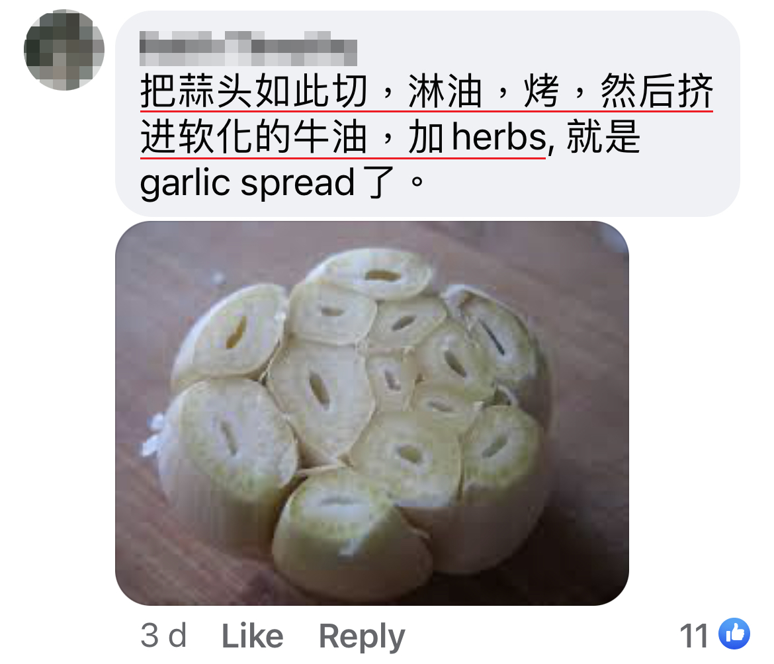The width and height of the screenshot is (774, 664).
Task: Click the characters '牛油' in second line
Action: click(x=329, y=137)
